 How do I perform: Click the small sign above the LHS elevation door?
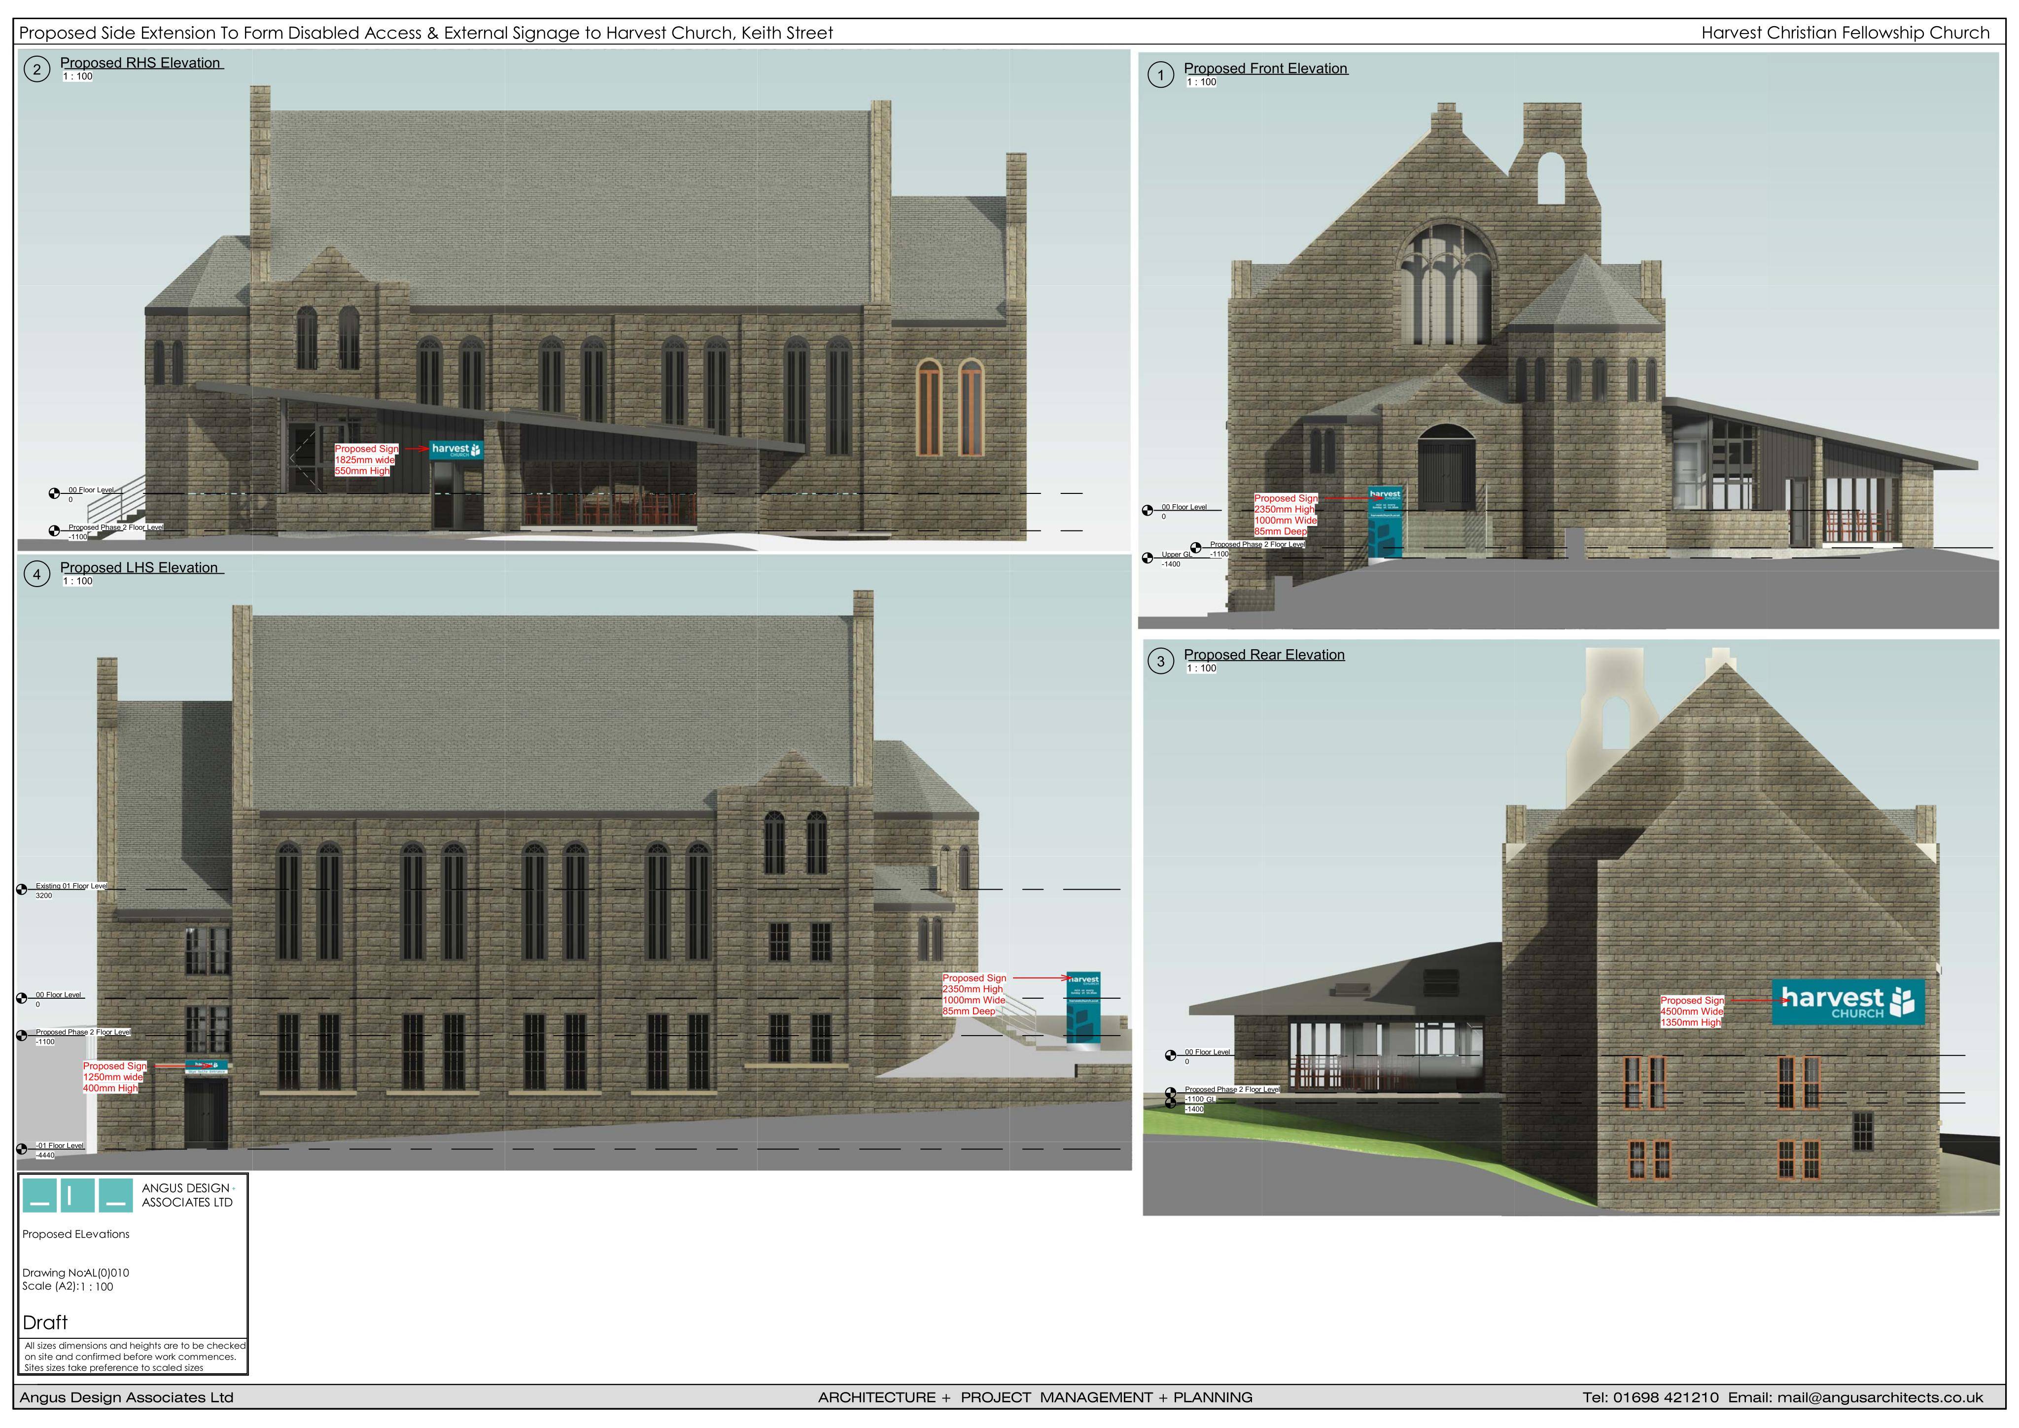207,1068
